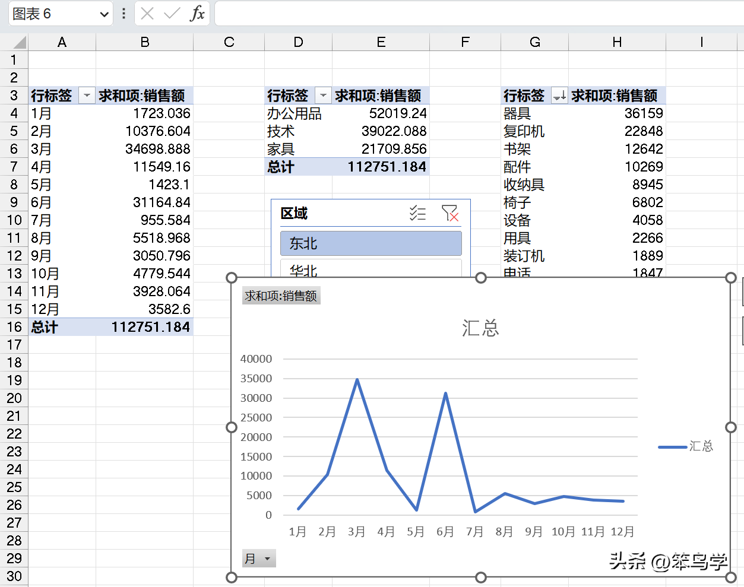Select 东北 in the 区域 slicer

(371, 243)
